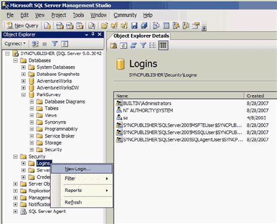The image size is (277, 224).
Task: Expand the Tables folder node
Action: pyautogui.click(x=32, y=108)
